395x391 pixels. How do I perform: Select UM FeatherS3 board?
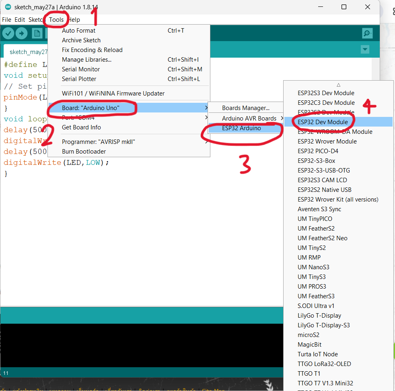point(338,296)
